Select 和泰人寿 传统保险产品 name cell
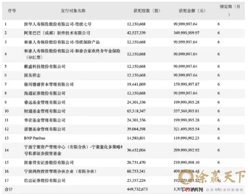 [62, 42]
